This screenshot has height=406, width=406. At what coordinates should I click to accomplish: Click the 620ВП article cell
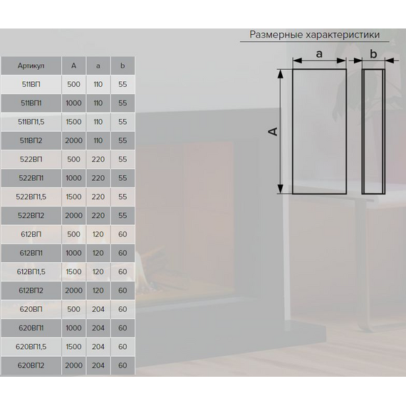[x=31, y=309]
